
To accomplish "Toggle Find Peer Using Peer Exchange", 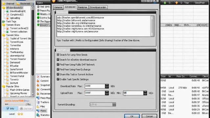I will [58, 69].
